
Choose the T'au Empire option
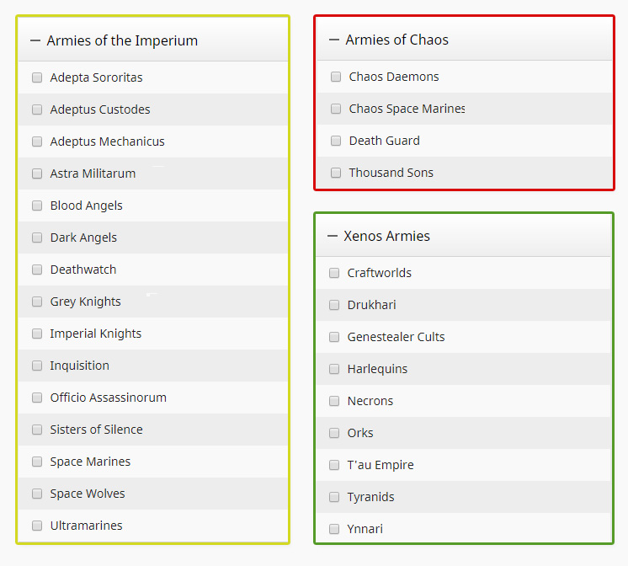381,465
